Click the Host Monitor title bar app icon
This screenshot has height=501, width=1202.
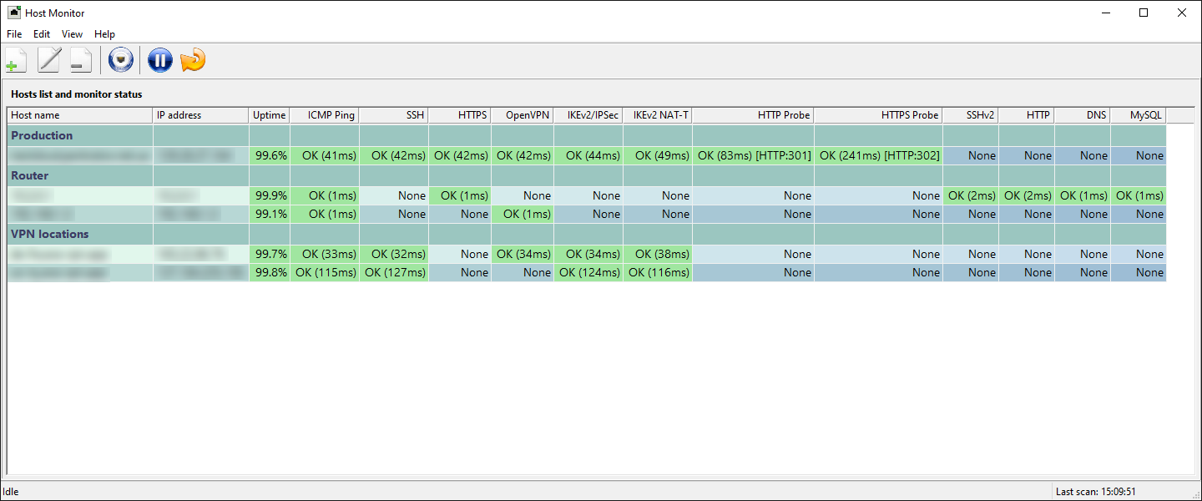click(14, 13)
